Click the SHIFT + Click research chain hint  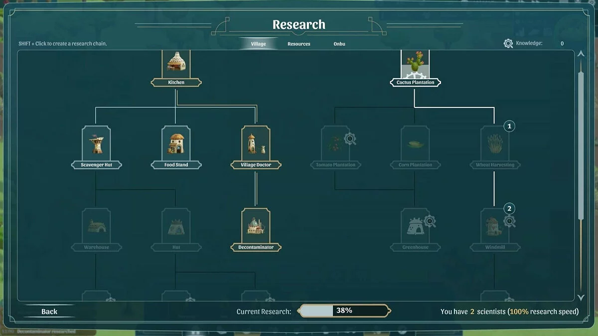point(63,44)
